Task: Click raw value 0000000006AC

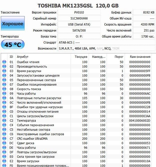Action: point(140,94)
